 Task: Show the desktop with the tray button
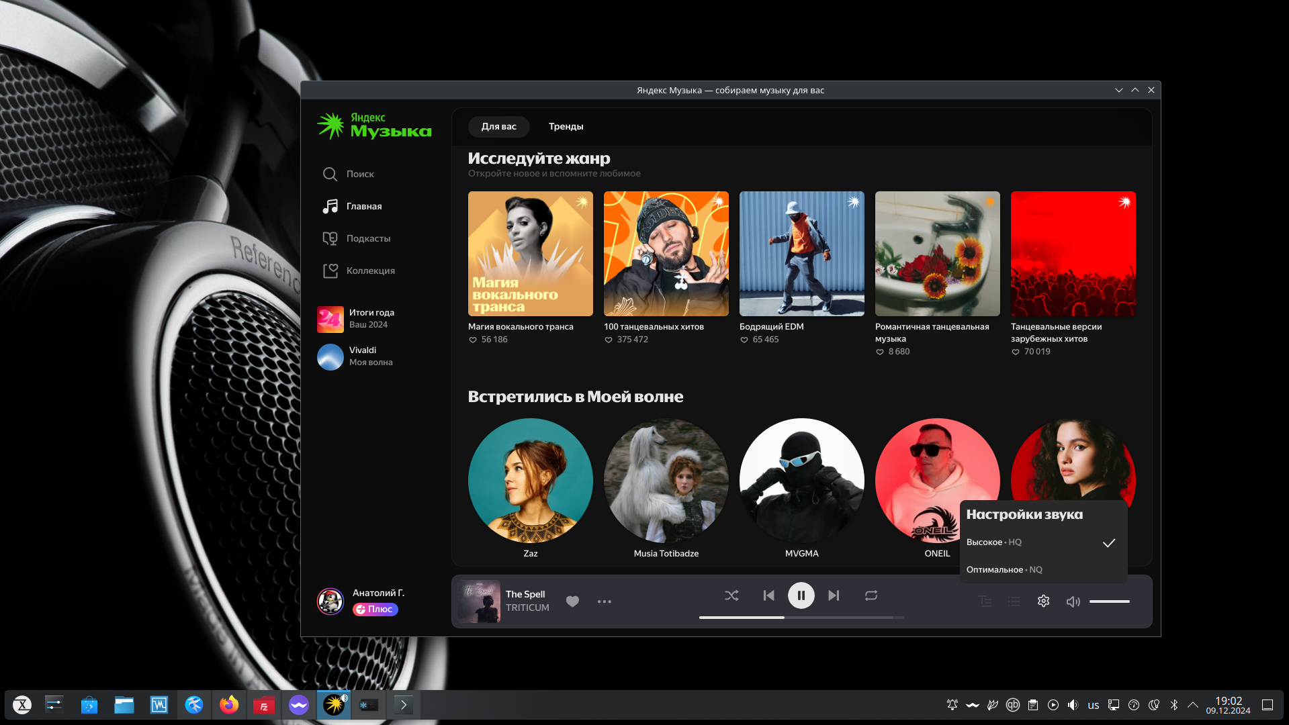1268,705
